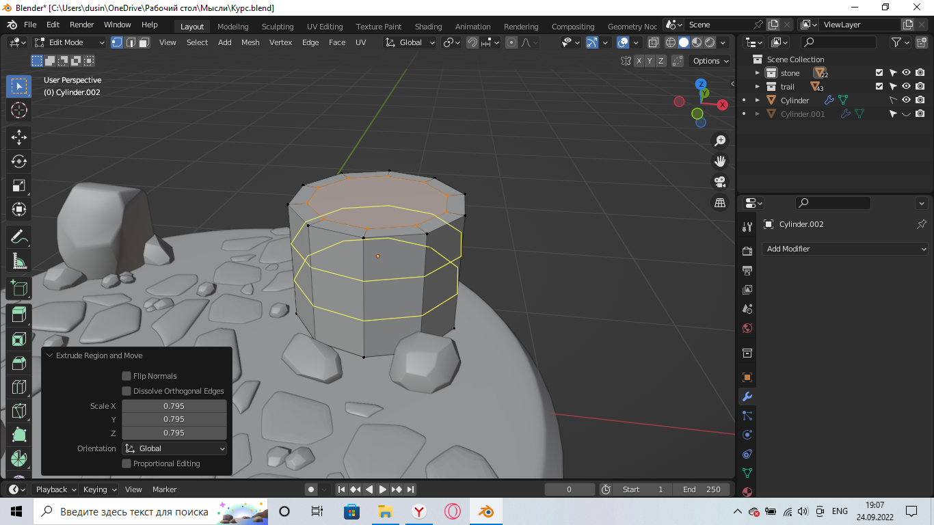Enable the Flip Normals checkbox

(x=126, y=375)
